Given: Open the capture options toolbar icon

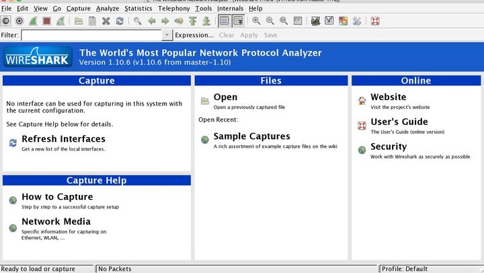Looking at the screenshot, I should click(19, 21).
